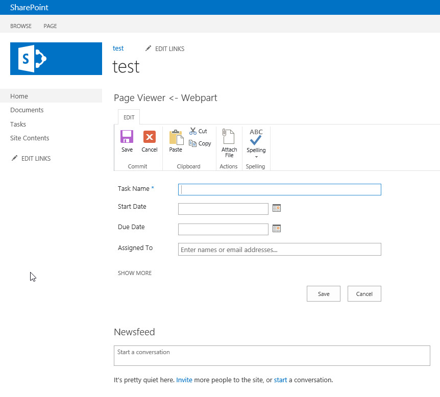Follow the Invite link in Newsfeed
440x397 pixels.
tap(184, 380)
